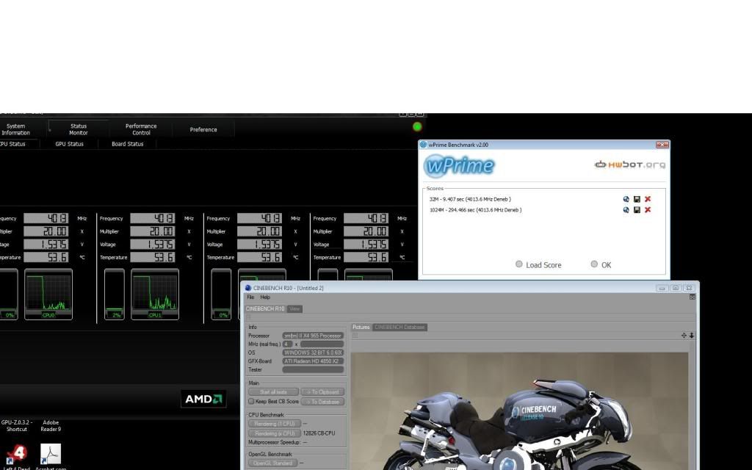The width and height of the screenshot is (752, 470).
Task: Click the MHz multiplier field showing 4
Action: click(287, 344)
